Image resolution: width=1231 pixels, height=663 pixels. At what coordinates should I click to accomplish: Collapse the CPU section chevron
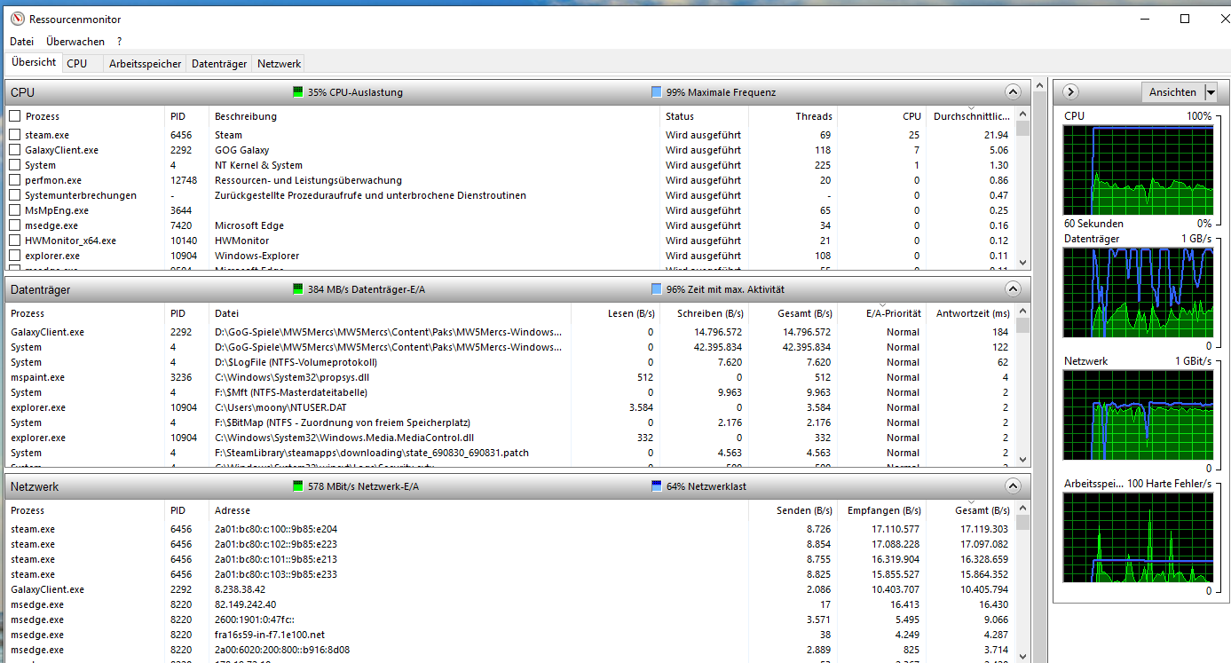click(1013, 91)
